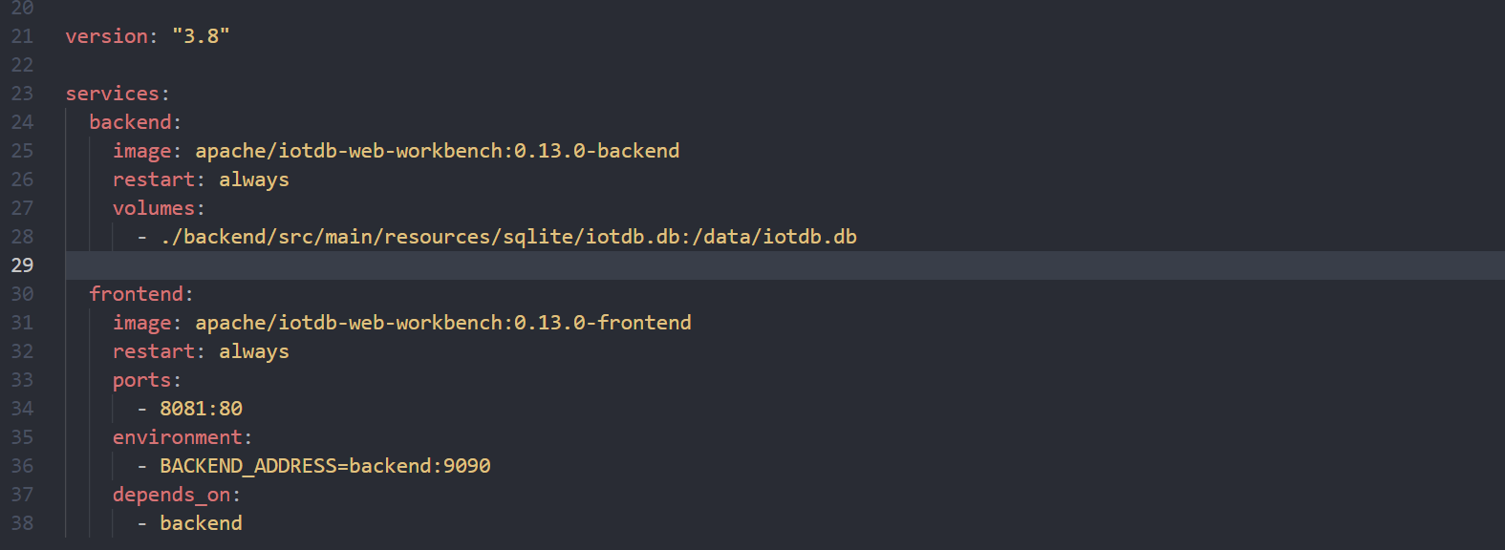Click the sqlite iotdb.db volume path
The height and width of the screenshot is (550, 1505).
508,237
